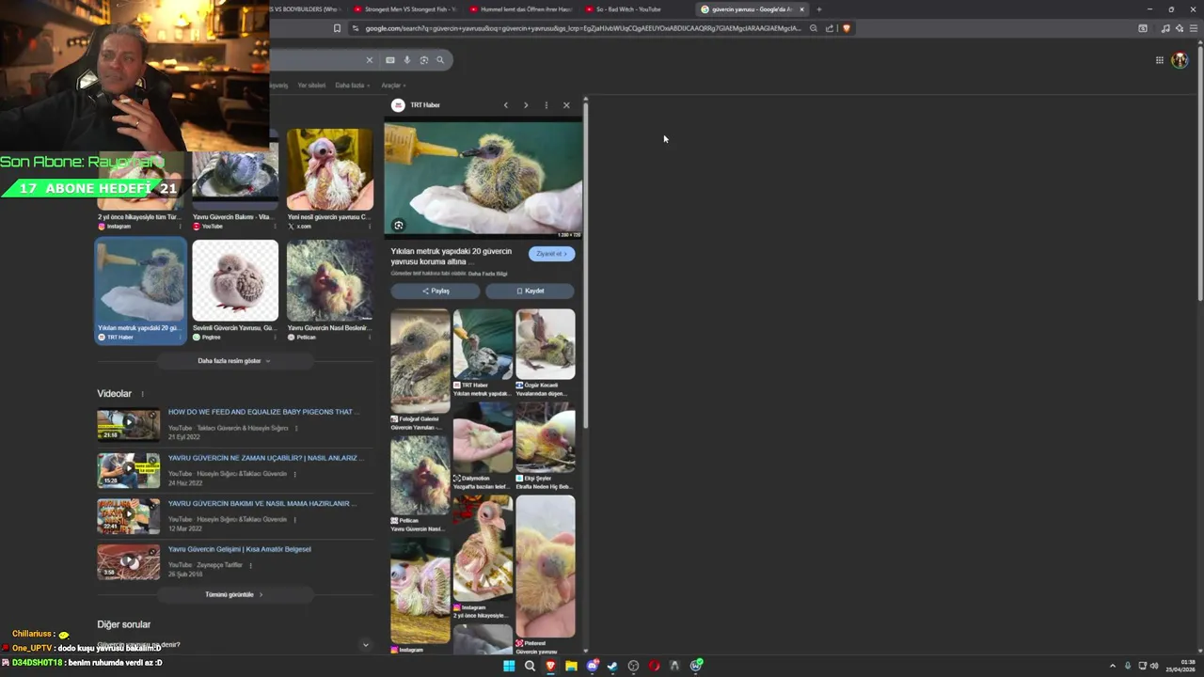Switch to Hummel lernt das Öffnen tab
This screenshot has height=677, width=1204.
click(520, 9)
